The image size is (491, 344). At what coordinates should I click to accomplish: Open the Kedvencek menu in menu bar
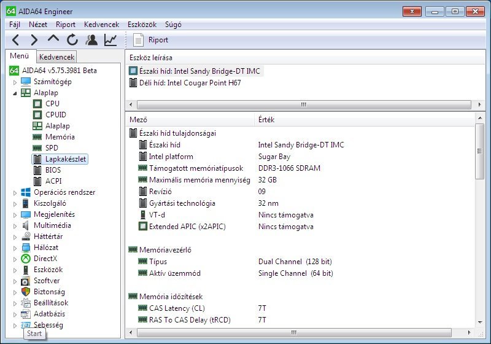click(101, 25)
